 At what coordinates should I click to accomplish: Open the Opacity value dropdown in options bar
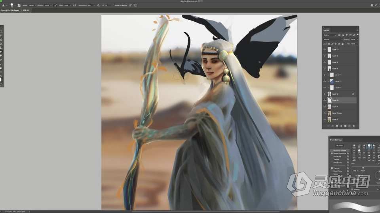48,5
